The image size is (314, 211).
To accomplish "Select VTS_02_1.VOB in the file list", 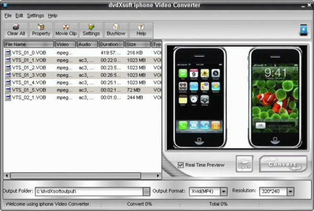I will 29,97.
